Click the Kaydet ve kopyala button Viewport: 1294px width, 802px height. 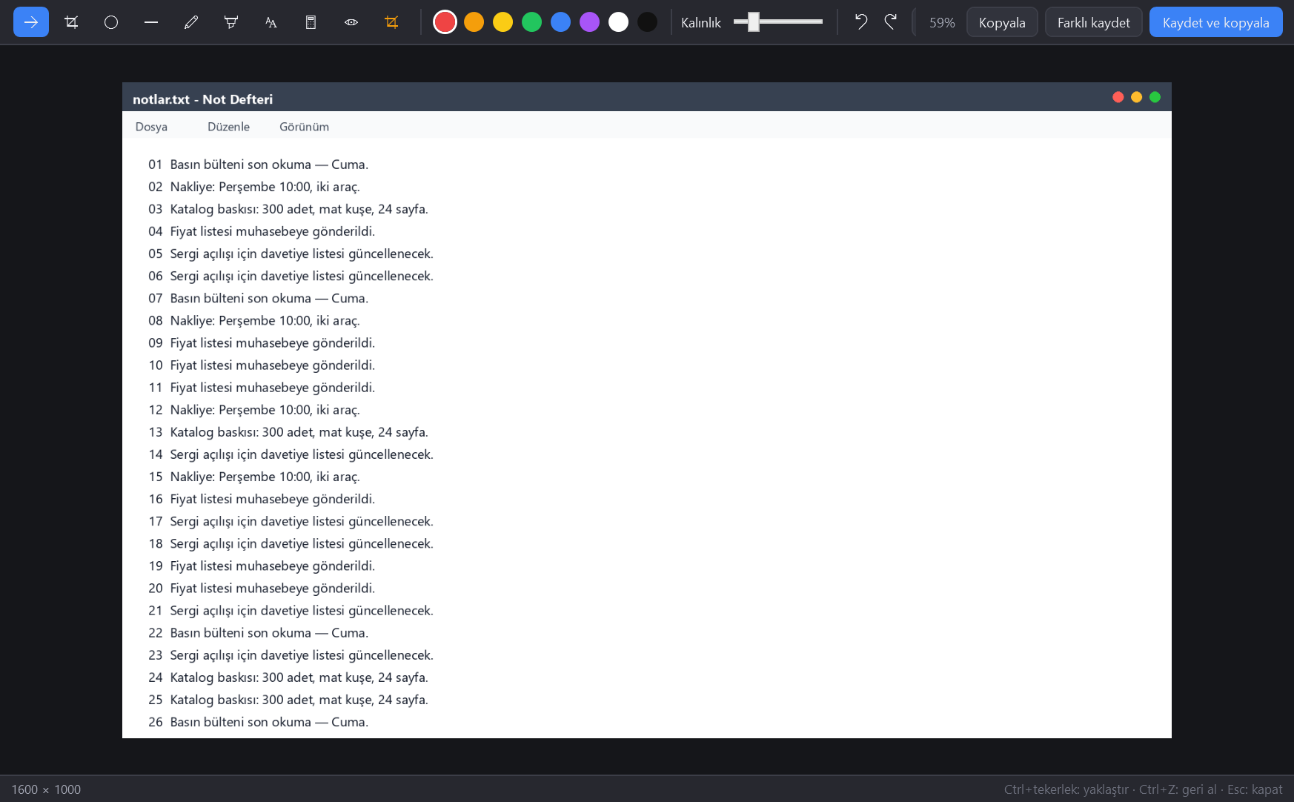pyautogui.click(x=1215, y=22)
